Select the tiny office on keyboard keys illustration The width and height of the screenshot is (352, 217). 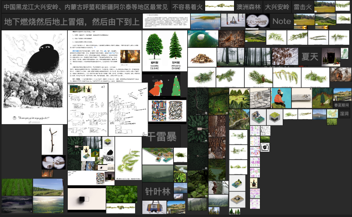260,98
